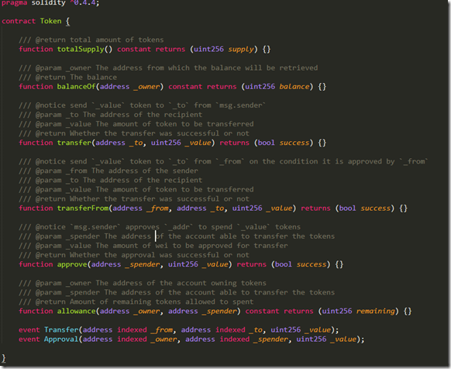This screenshot has height=369, width=451.
Task: Click the comment 'amount of wei to be approved for transfer'
Action: (200, 246)
